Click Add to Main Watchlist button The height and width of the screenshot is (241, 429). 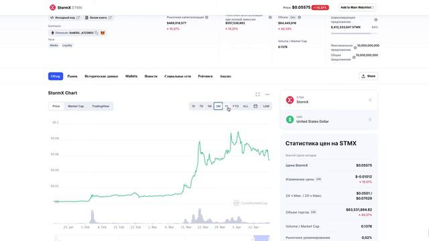pyautogui.click(x=357, y=7)
